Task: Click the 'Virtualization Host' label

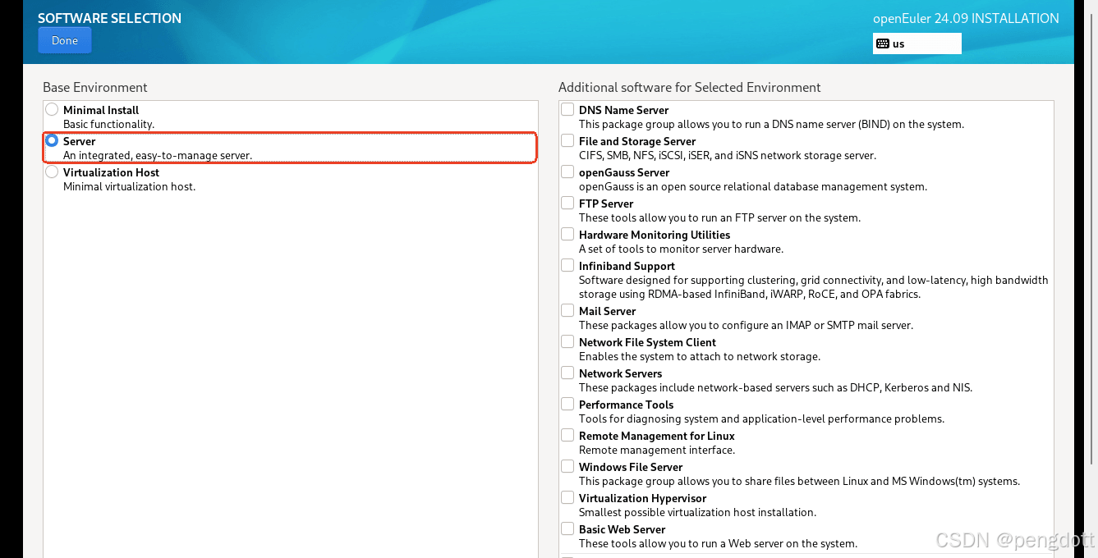Action: (x=111, y=172)
